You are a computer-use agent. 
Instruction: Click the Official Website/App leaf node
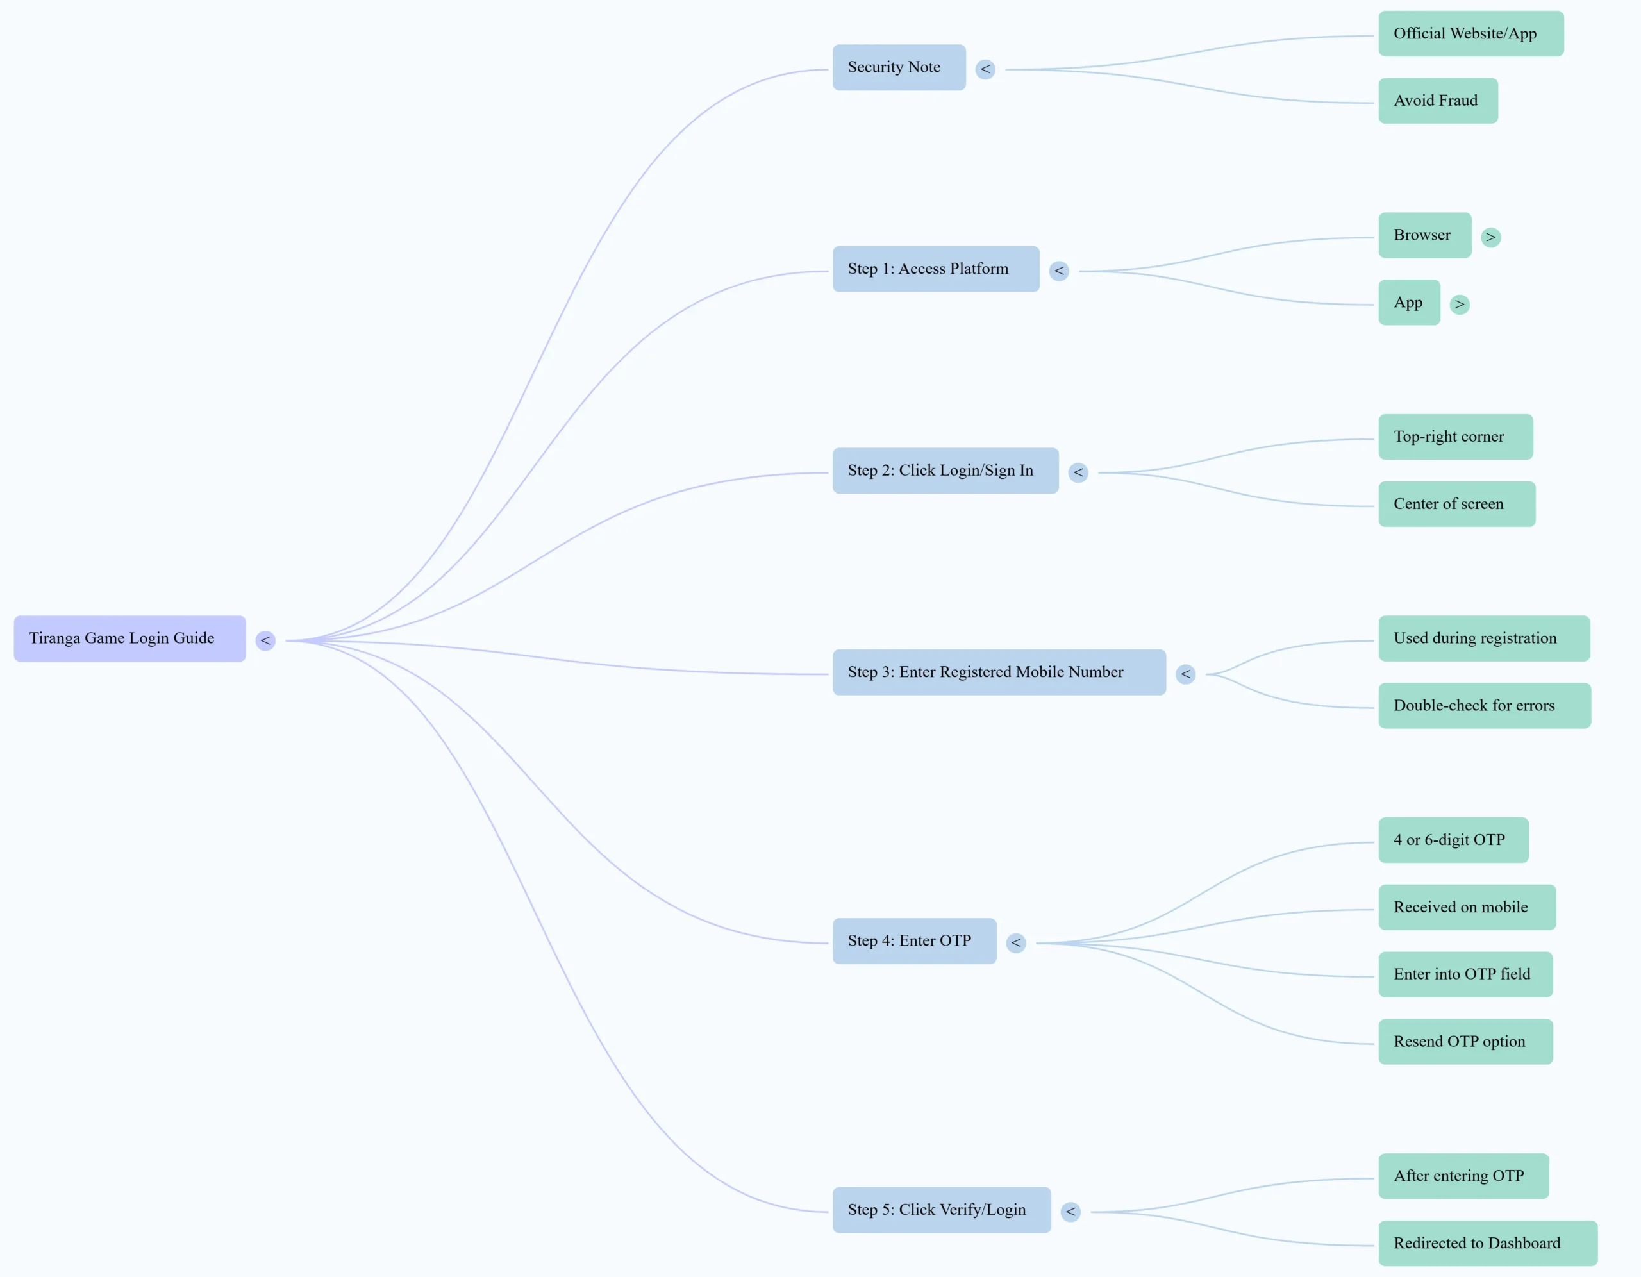[1470, 34]
